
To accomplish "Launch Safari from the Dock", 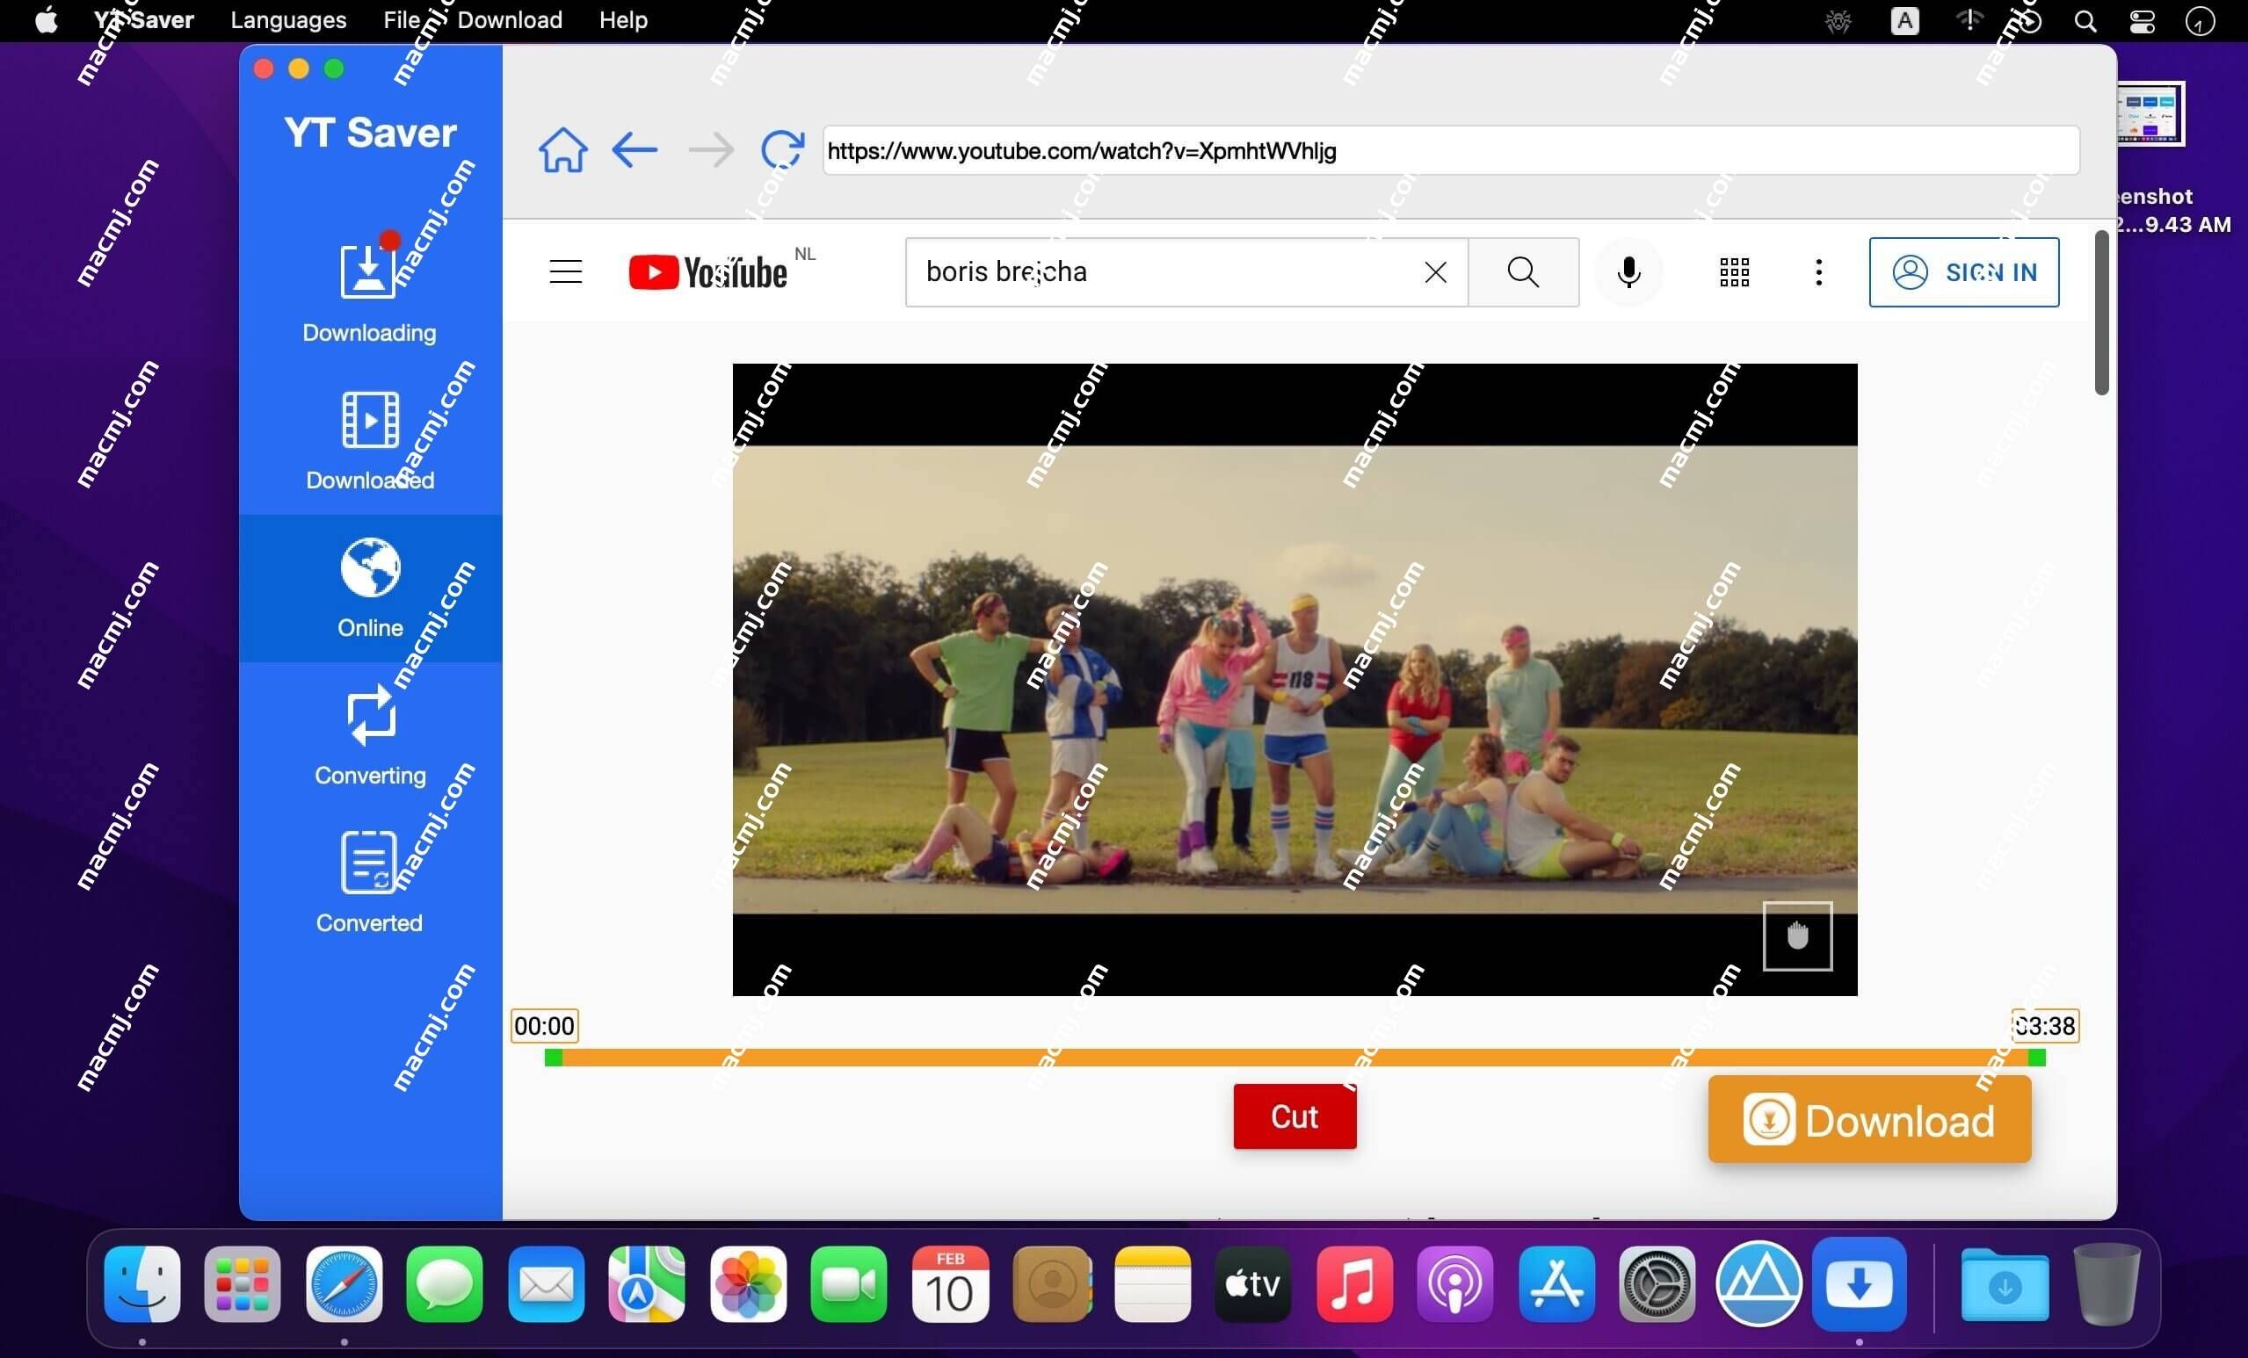I will coord(344,1284).
